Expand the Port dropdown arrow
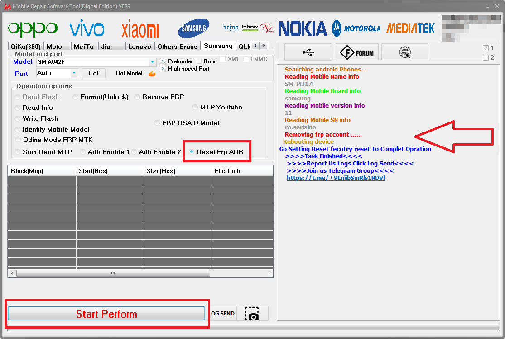Screen dimensions: 505x339 pyautogui.click(x=74, y=73)
